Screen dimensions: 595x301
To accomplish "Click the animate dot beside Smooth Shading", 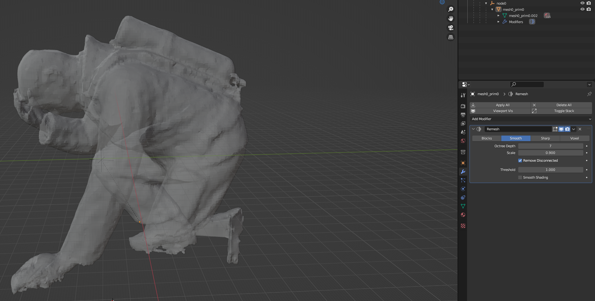I will [587, 177].
